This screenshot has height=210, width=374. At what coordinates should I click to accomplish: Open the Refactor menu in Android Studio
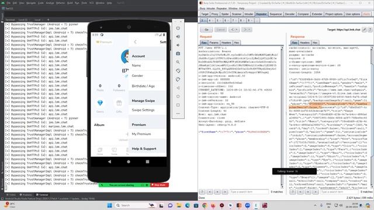pyautogui.click(x=60, y=3)
